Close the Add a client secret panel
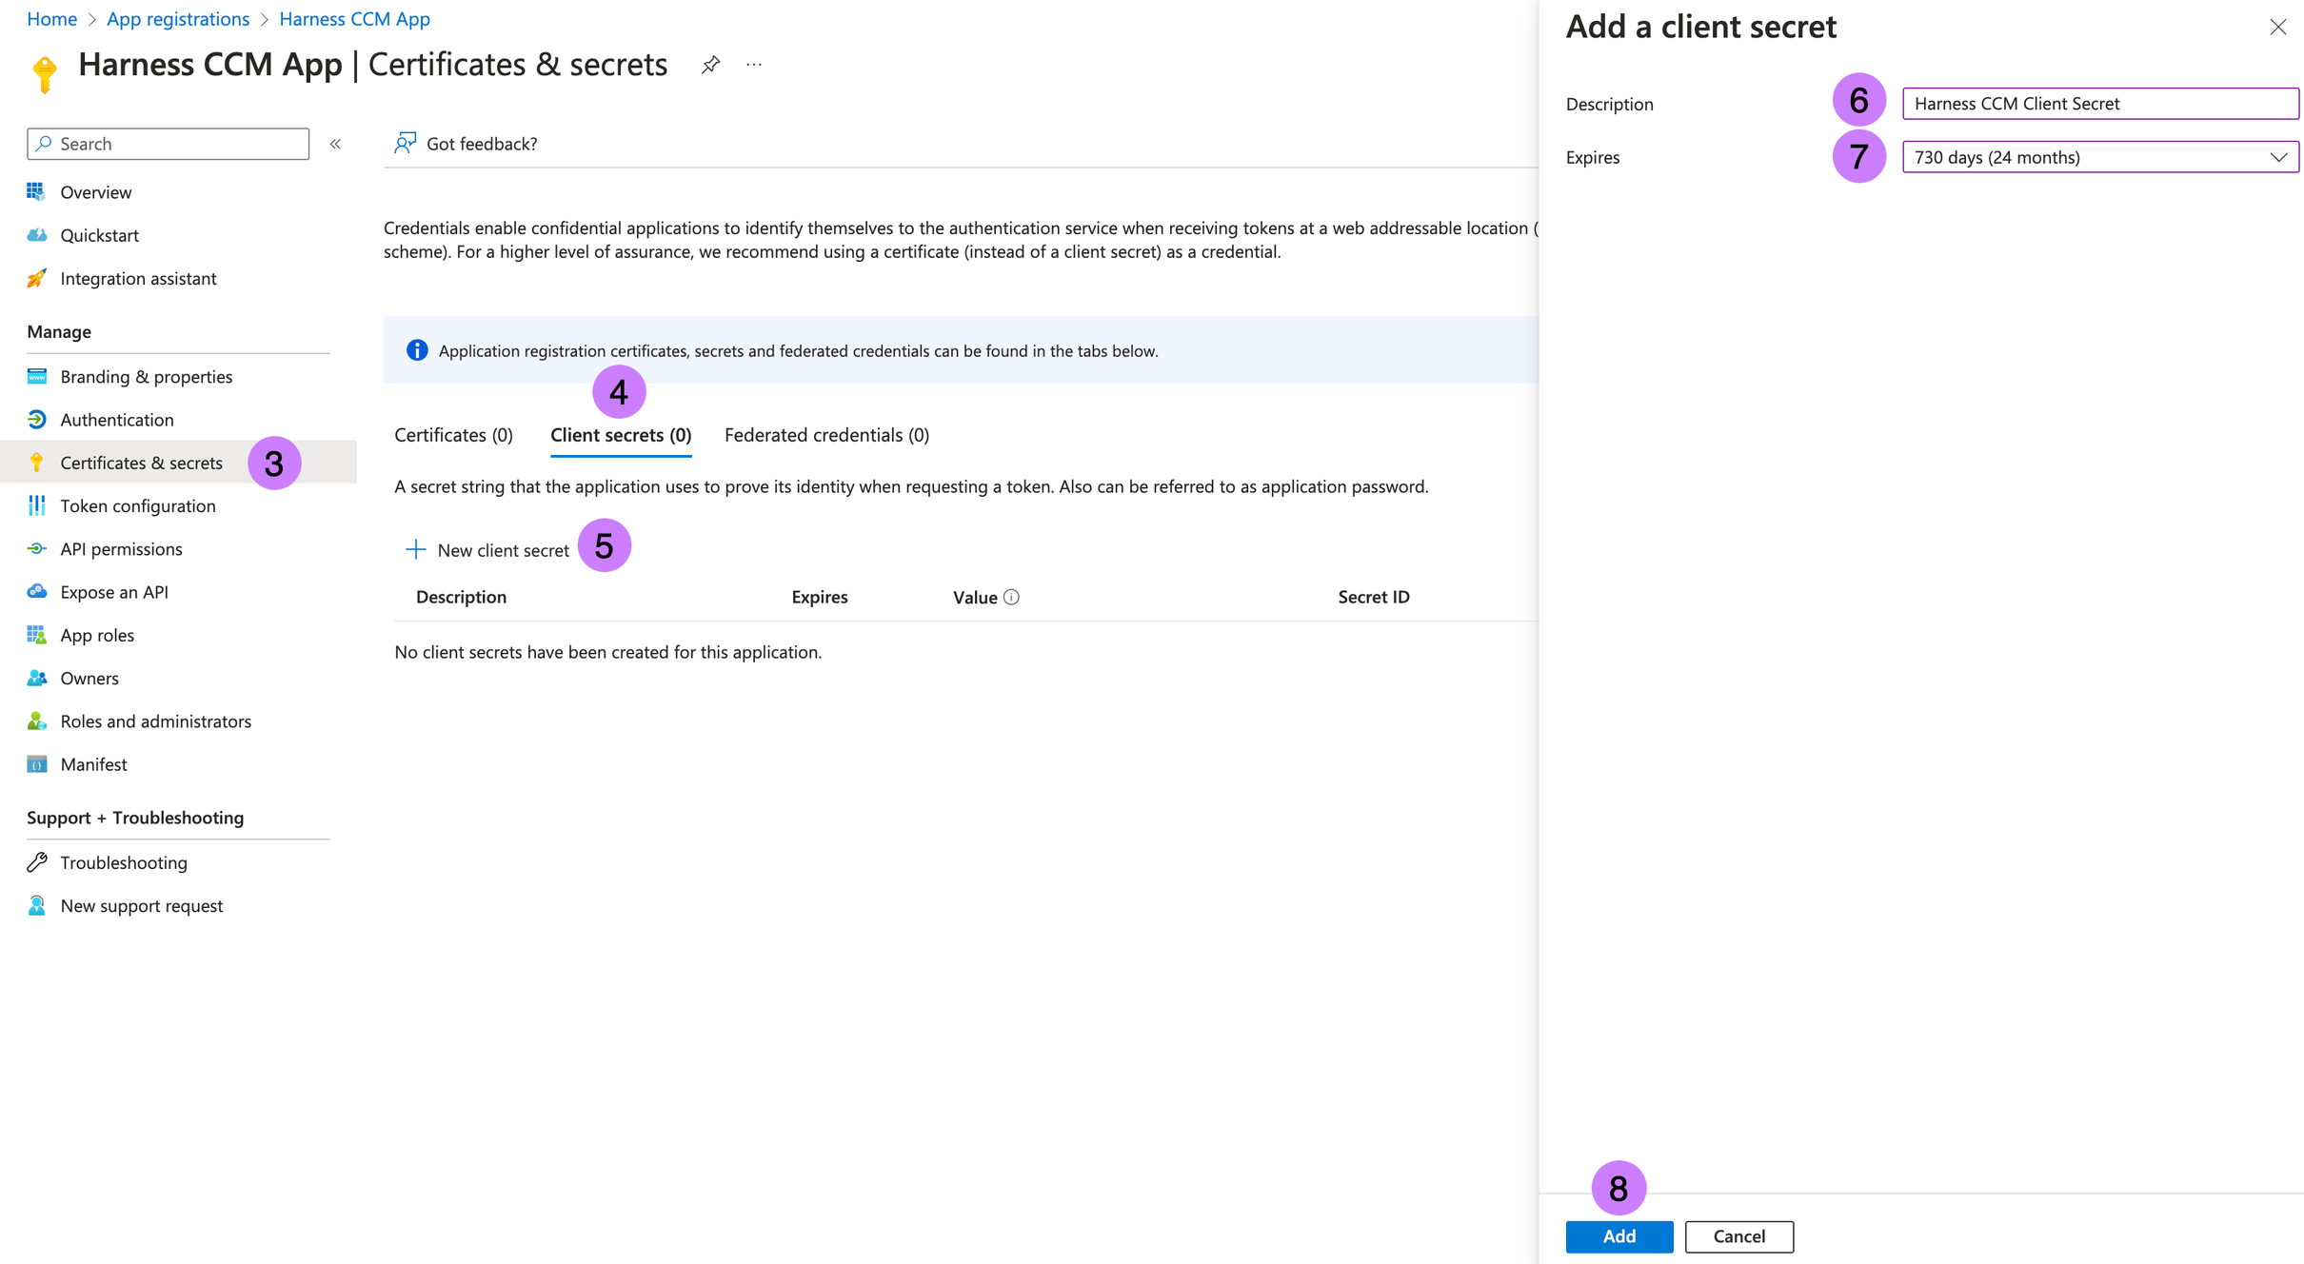The width and height of the screenshot is (2304, 1264). click(x=2277, y=27)
